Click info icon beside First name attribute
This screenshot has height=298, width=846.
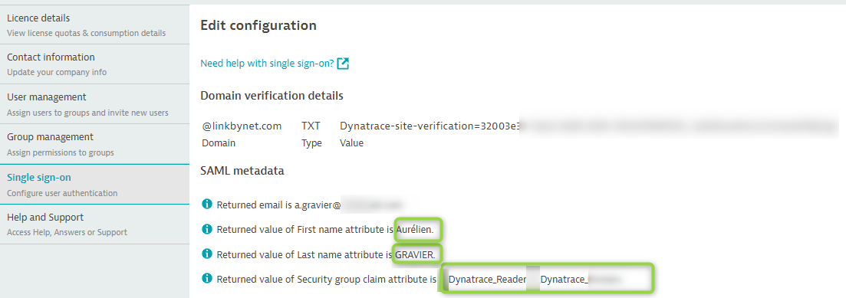[206, 229]
